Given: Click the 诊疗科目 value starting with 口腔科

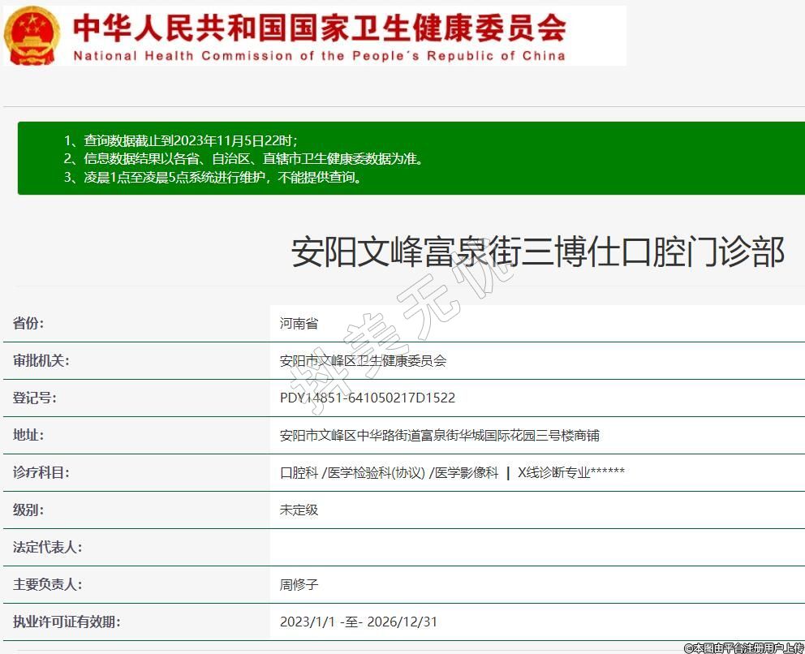Looking at the screenshot, I should (452, 473).
